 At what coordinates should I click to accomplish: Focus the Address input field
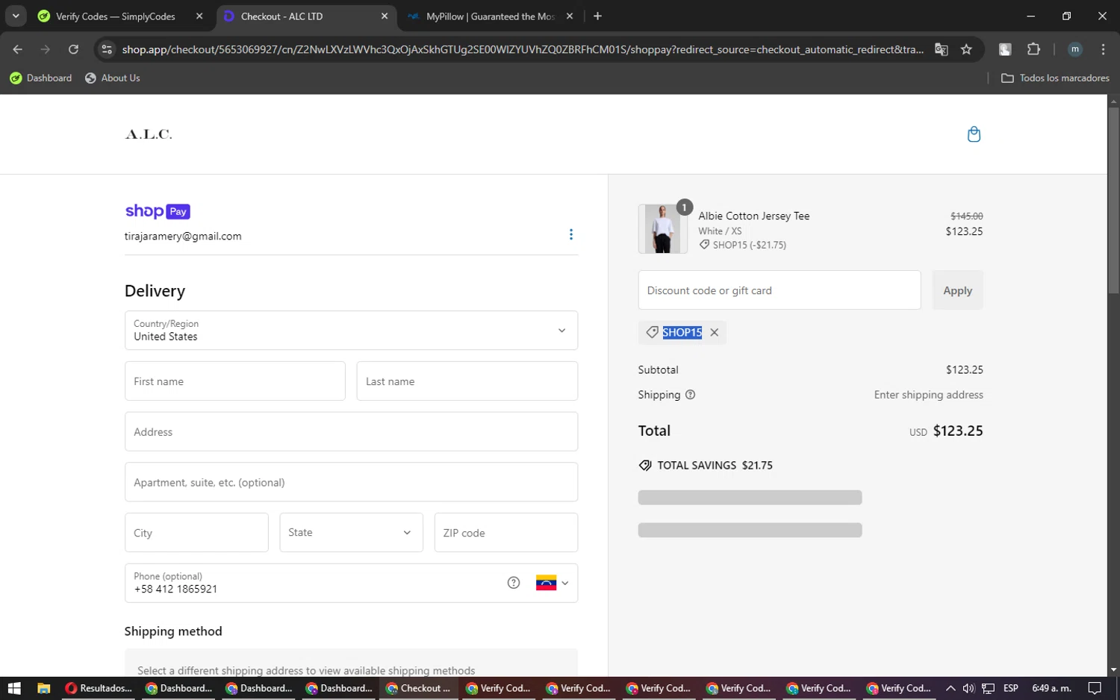[x=351, y=432]
